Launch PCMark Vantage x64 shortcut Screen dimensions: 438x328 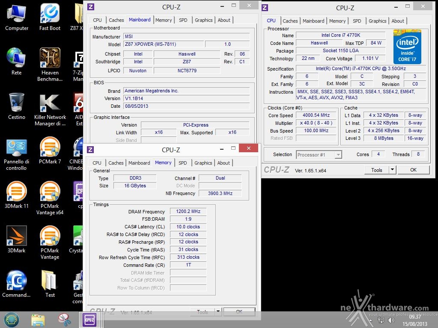[x=50, y=198]
